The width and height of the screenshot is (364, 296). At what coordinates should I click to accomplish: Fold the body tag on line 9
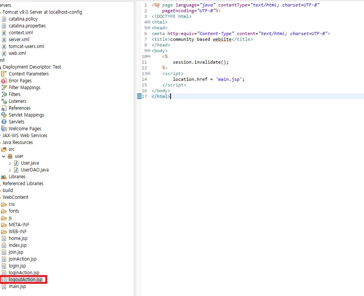[149, 51]
